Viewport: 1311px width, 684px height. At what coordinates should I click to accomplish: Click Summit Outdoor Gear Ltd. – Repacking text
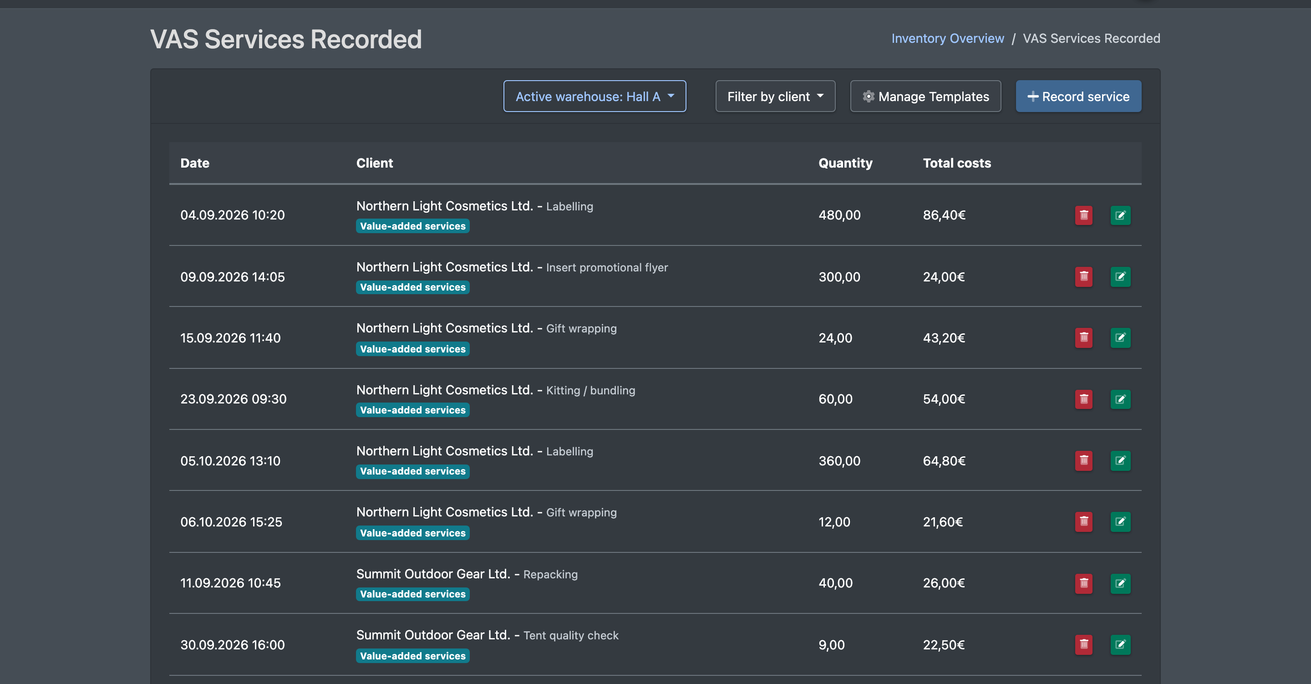[x=467, y=574]
